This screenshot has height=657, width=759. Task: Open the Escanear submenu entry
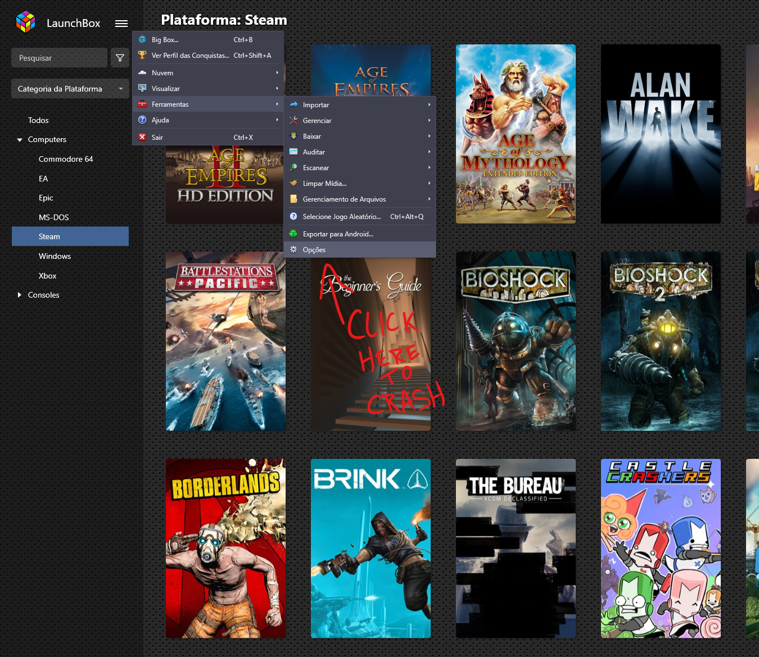point(360,167)
